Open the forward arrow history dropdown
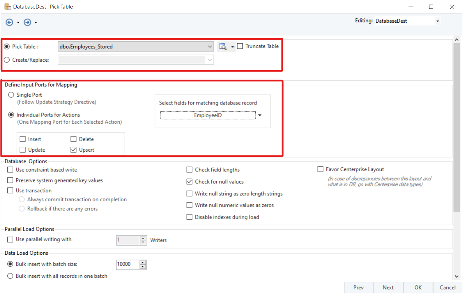This screenshot has width=462, height=293. tap(36, 23)
